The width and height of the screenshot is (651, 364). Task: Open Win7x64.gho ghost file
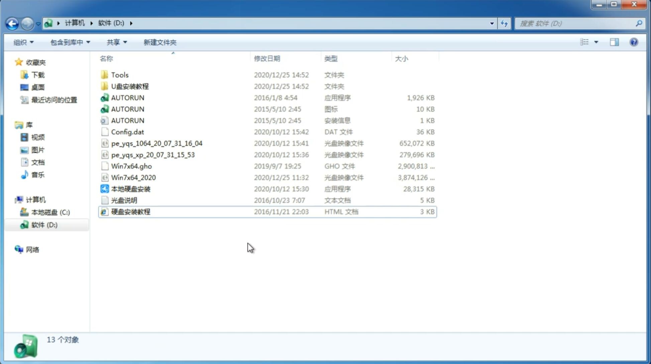point(131,166)
